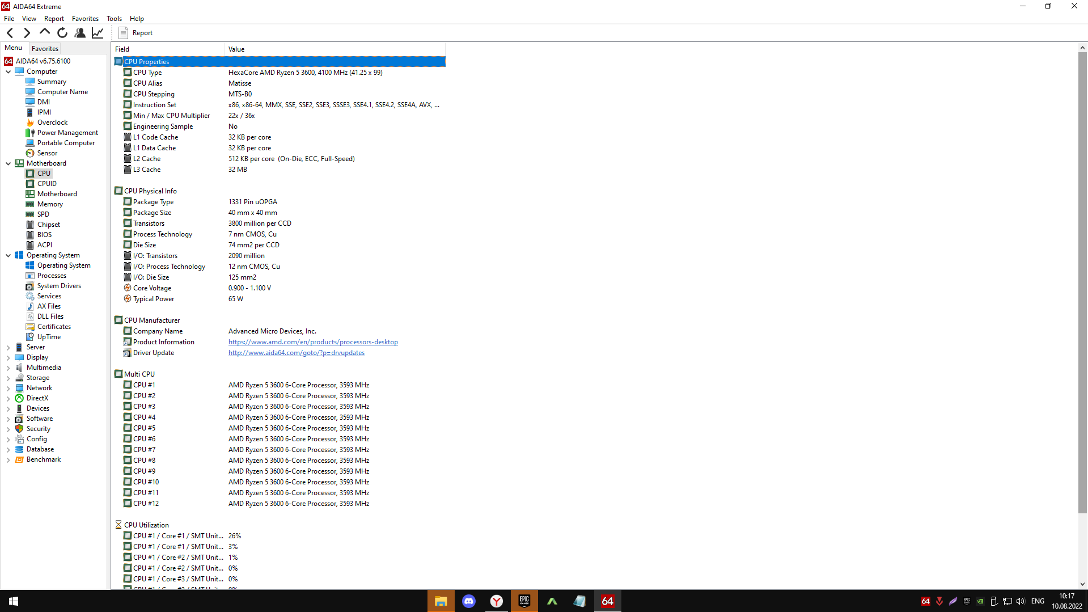Open the AIDA64 driver updates link
The height and width of the screenshot is (612, 1088).
pos(297,353)
